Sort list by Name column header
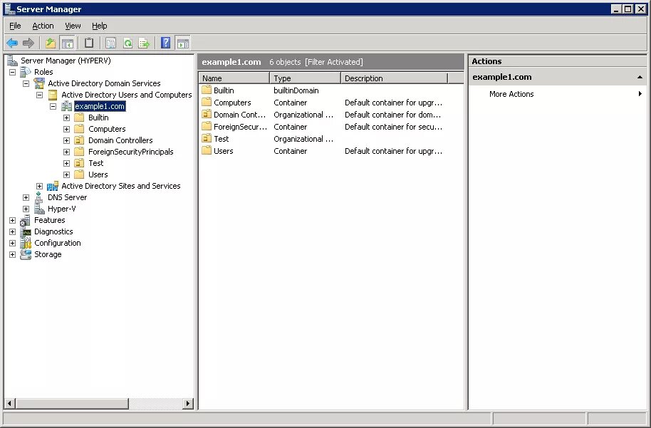This screenshot has height=428, width=651. pyautogui.click(x=234, y=78)
